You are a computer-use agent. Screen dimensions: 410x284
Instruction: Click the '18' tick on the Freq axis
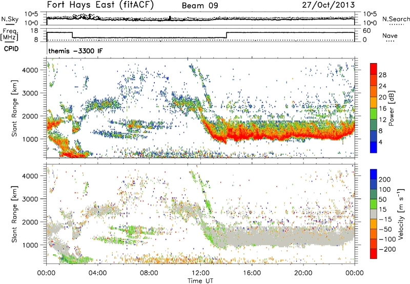tap(34, 31)
